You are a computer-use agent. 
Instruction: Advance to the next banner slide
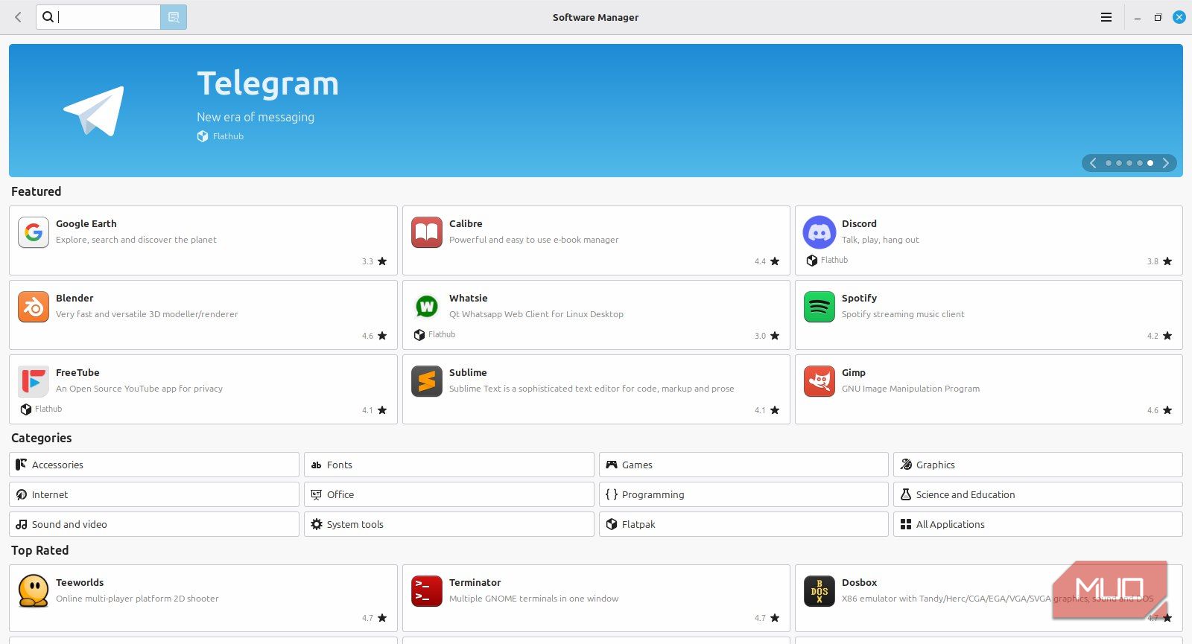pyautogui.click(x=1166, y=163)
